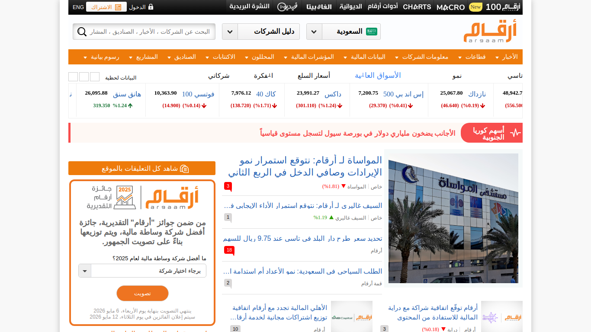591x332 pixels.
Task: Expand the معلومات الشركات menu
Action: click(423, 57)
